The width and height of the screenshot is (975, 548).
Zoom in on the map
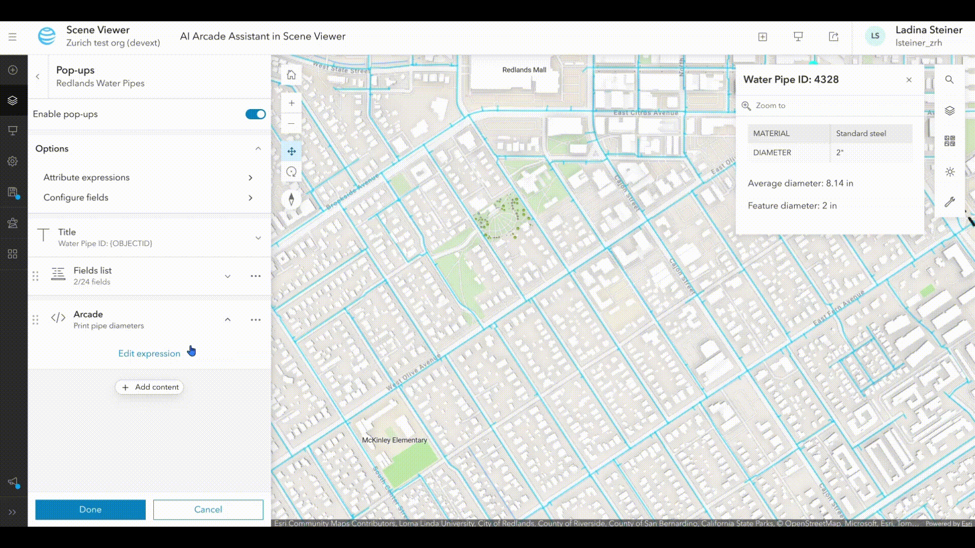click(x=291, y=103)
